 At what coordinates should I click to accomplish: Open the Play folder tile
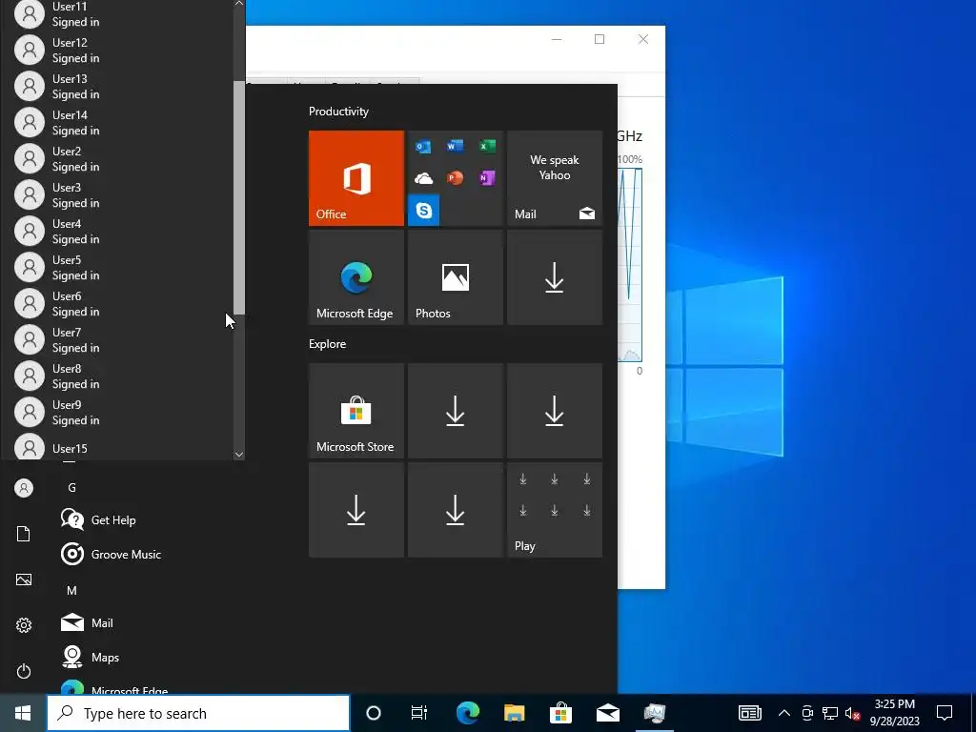[555, 510]
